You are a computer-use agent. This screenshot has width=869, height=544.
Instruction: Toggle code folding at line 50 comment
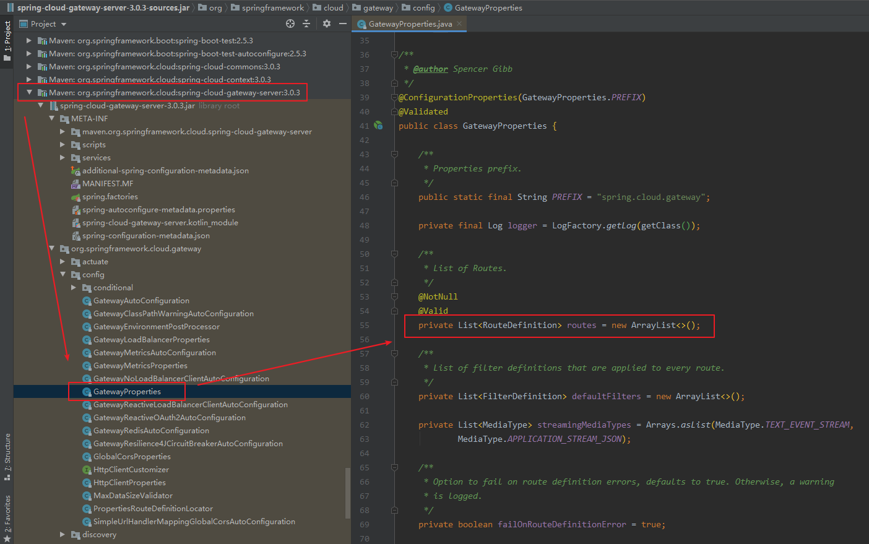(394, 254)
